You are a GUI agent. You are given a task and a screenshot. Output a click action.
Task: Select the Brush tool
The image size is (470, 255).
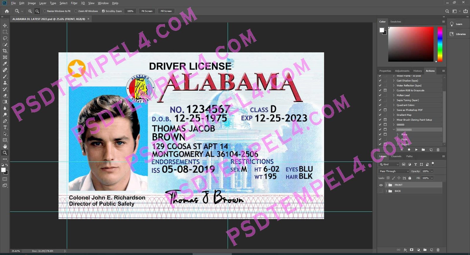[5, 76]
